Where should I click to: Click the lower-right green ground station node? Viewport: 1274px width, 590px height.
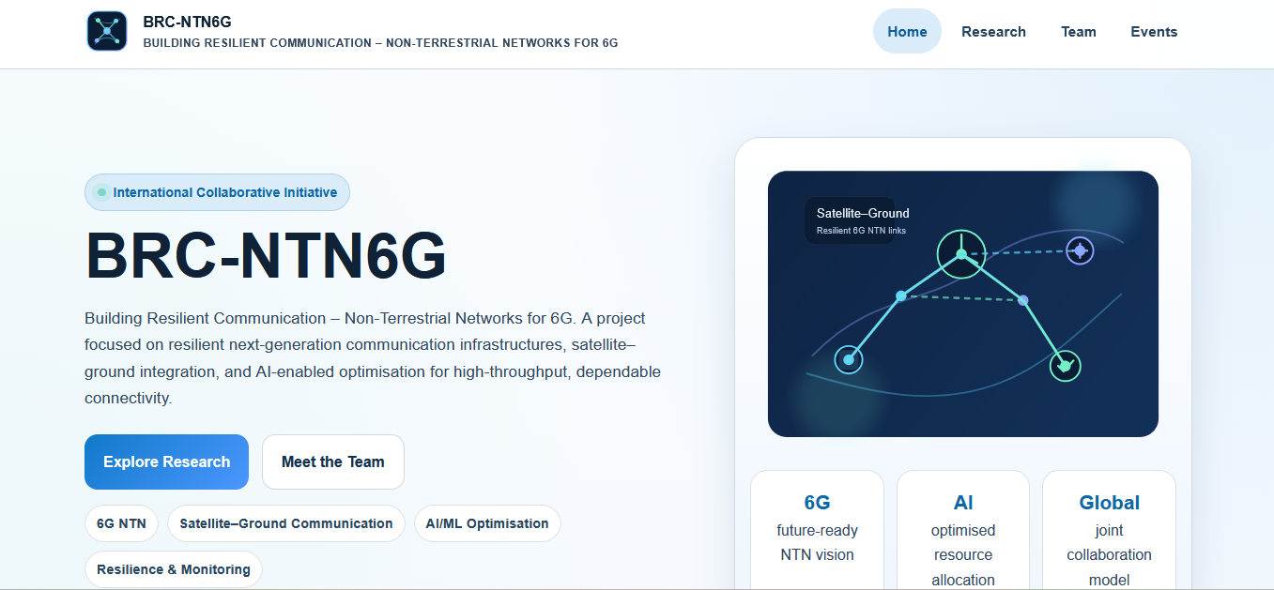pos(1065,366)
